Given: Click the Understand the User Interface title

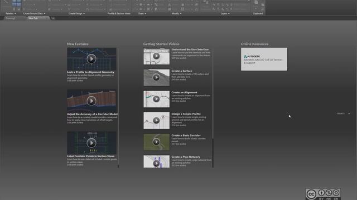Looking at the screenshot, I should (x=190, y=49).
